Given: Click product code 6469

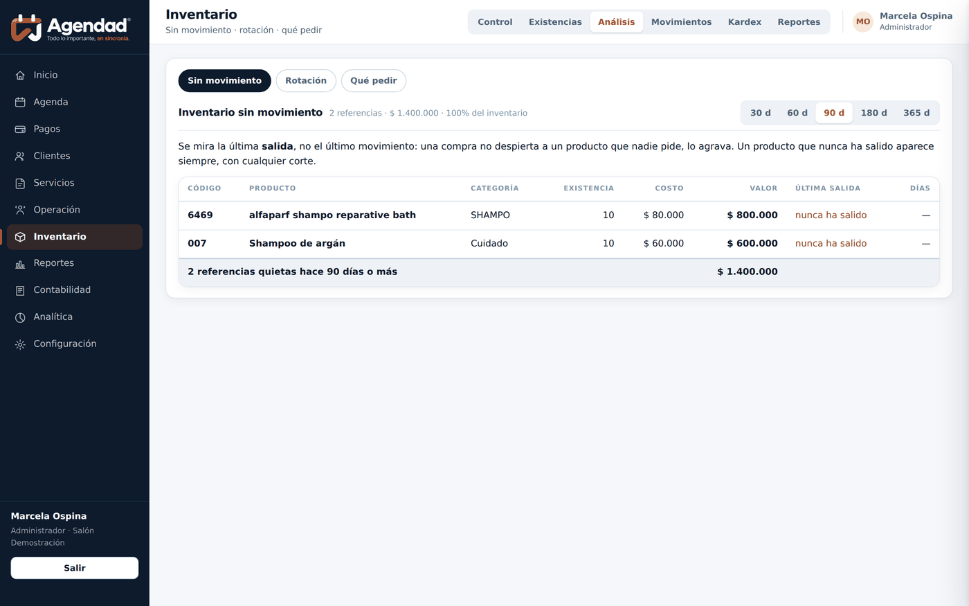Looking at the screenshot, I should pos(200,215).
